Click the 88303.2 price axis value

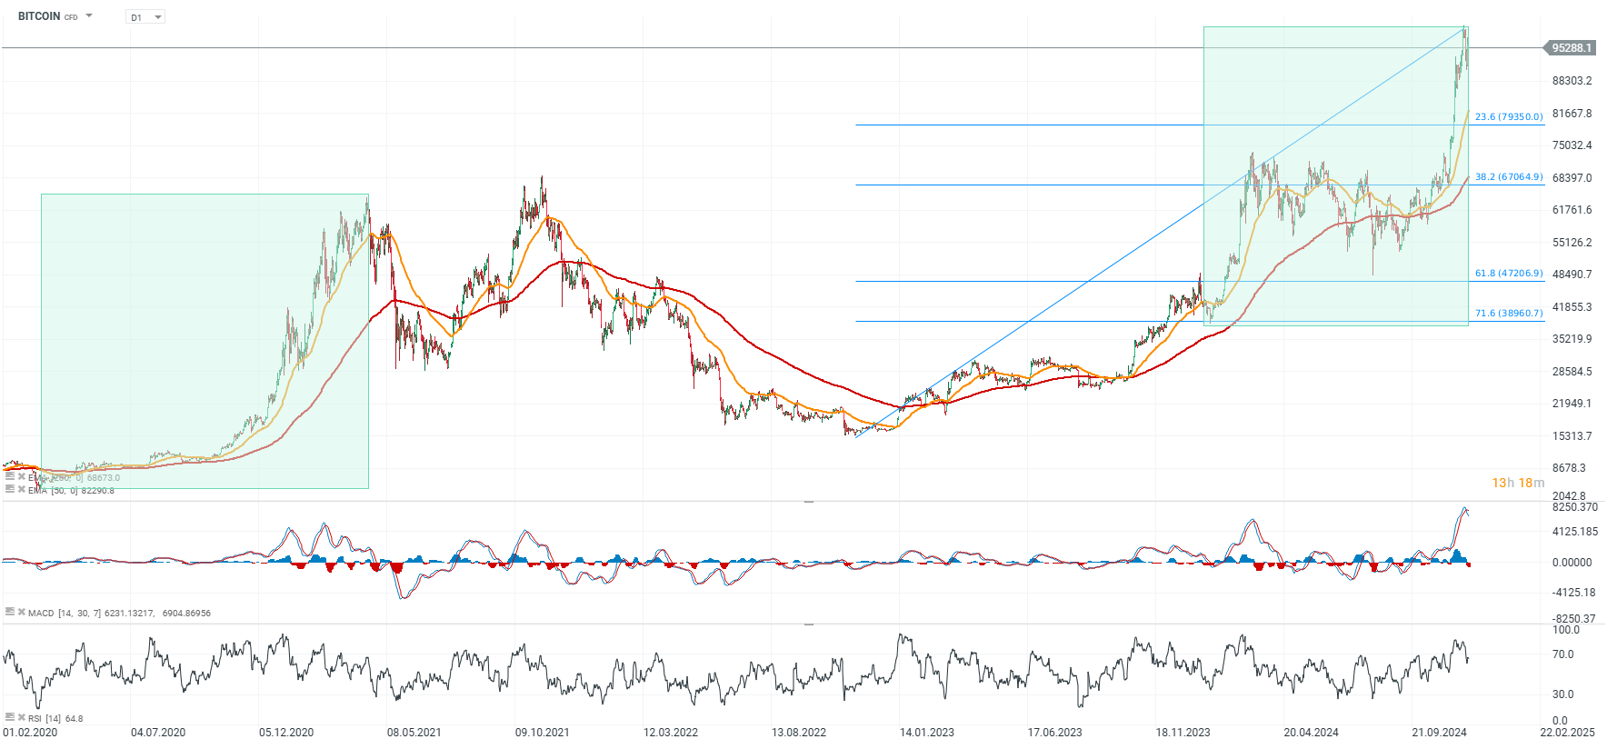pyautogui.click(x=1572, y=81)
